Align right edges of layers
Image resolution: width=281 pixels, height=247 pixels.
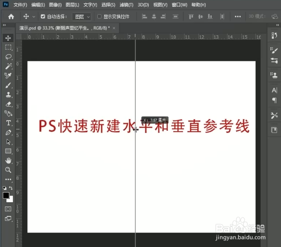point(163,17)
